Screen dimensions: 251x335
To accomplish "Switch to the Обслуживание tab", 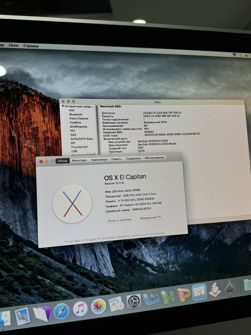I will [154, 157].
